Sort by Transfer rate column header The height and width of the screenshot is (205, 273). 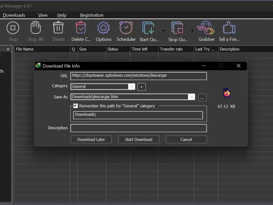pyautogui.click(x=176, y=49)
